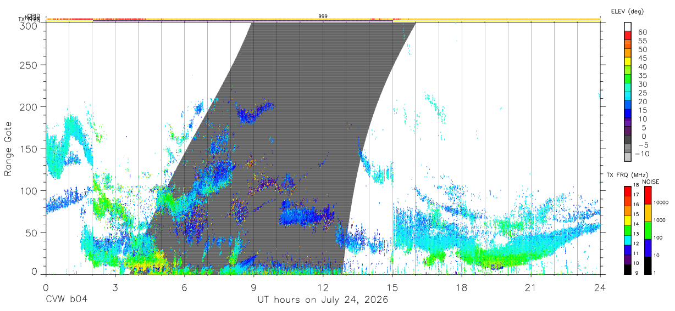Click the blue segment of the NOISE scale
The image size is (675, 311).
coord(648,247)
